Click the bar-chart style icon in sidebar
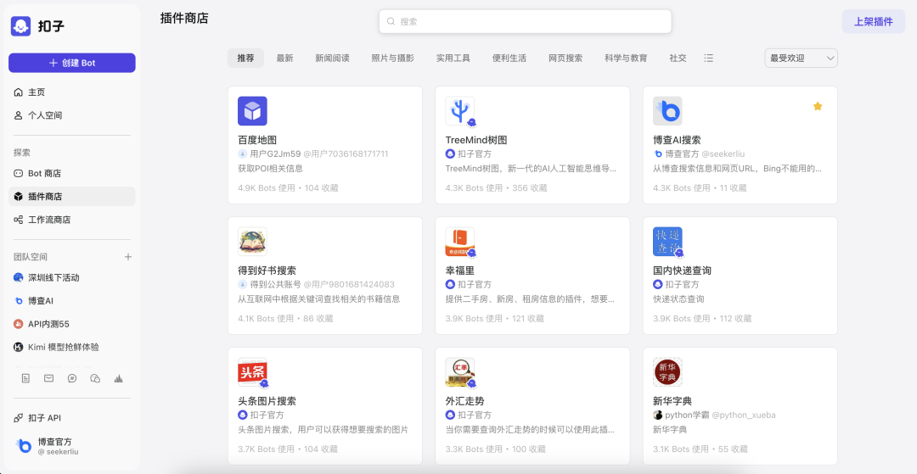Image resolution: width=917 pixels, height=474 pixels. 119,378
